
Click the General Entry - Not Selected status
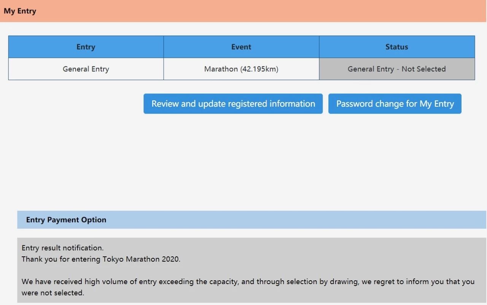pos(397,69)
